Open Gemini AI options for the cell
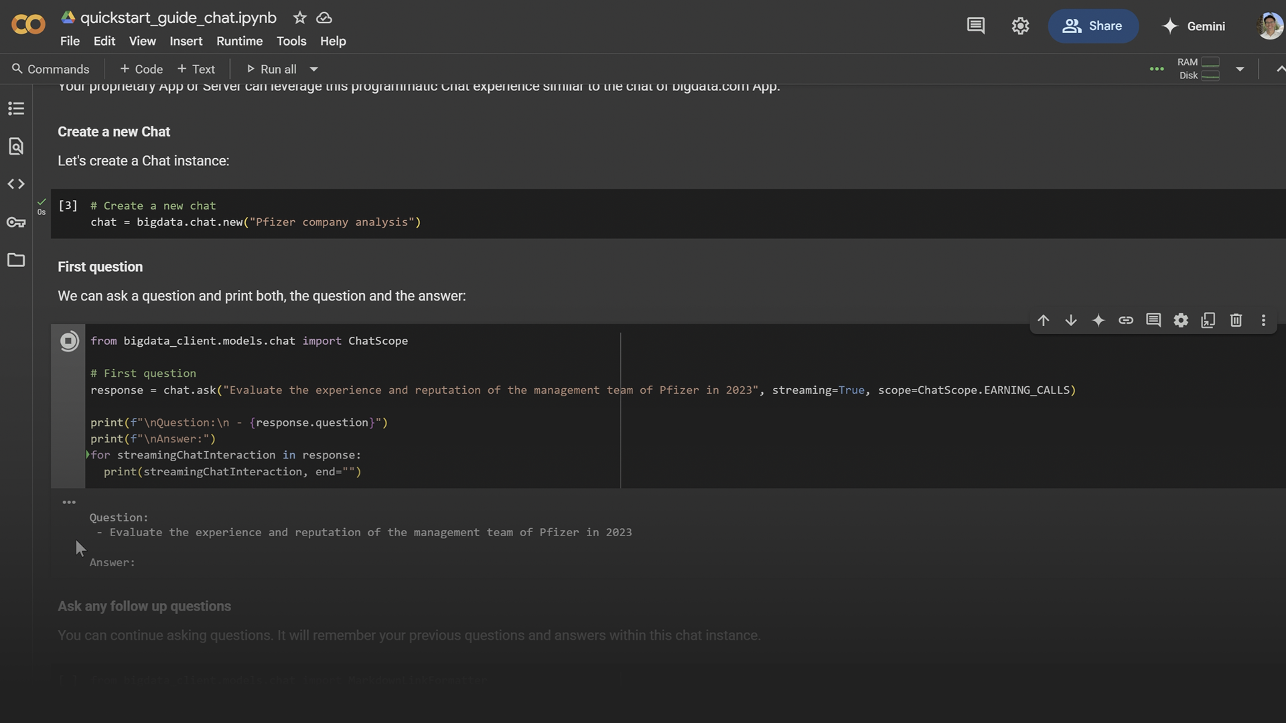Image resolution: width=1286 pixels, height=723 pixels. 1098,320
